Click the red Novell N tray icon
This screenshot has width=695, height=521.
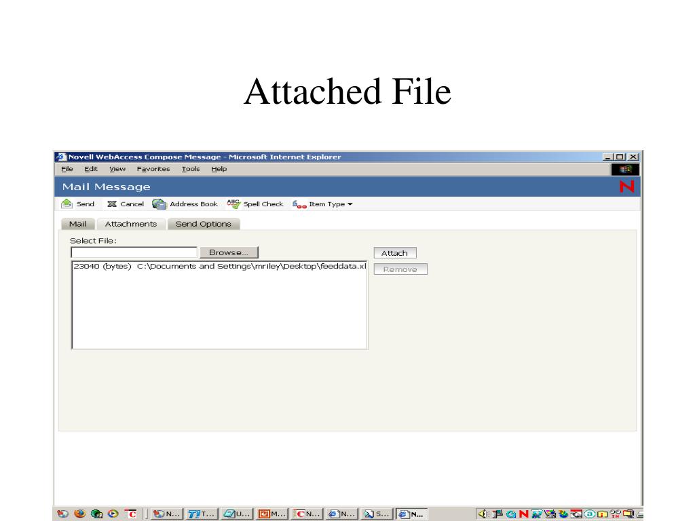click(523, 514)
